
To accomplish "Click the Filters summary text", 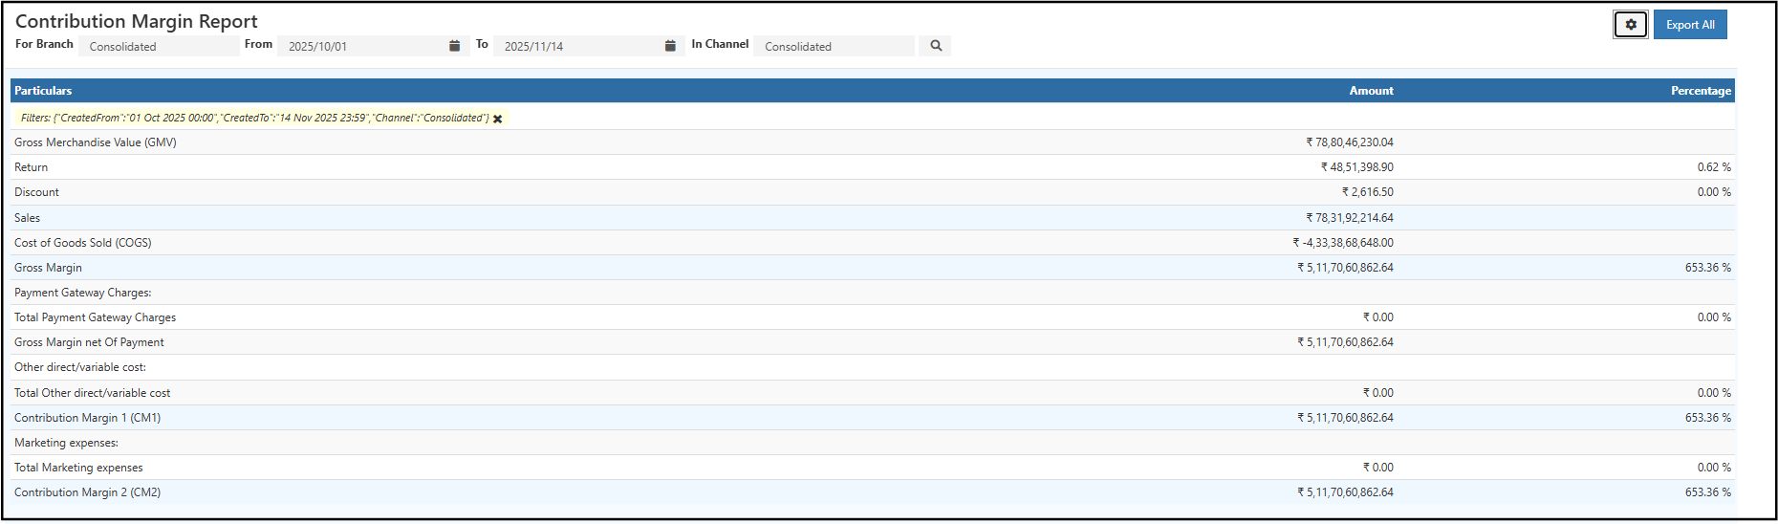I will [x=255, y=119].
